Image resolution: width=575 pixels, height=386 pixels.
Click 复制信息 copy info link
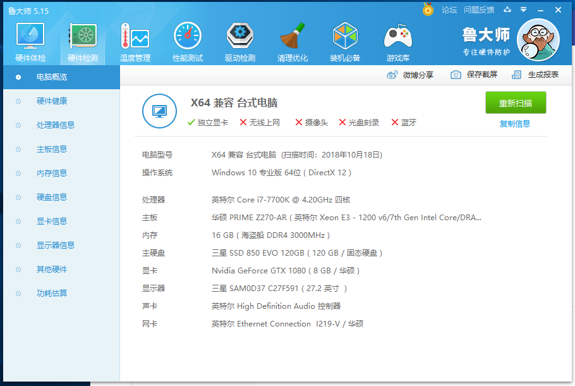[x=515, y=124]
